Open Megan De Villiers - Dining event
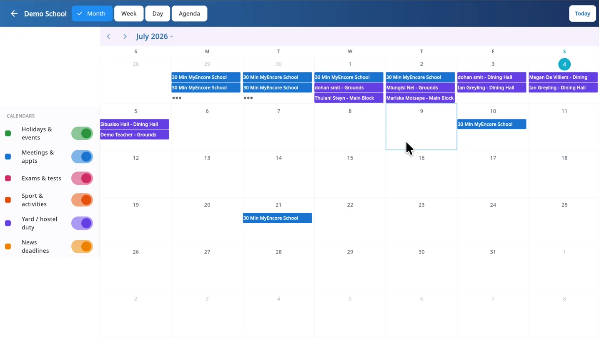Viewport: 599px width, 338px height. [563, 77]
